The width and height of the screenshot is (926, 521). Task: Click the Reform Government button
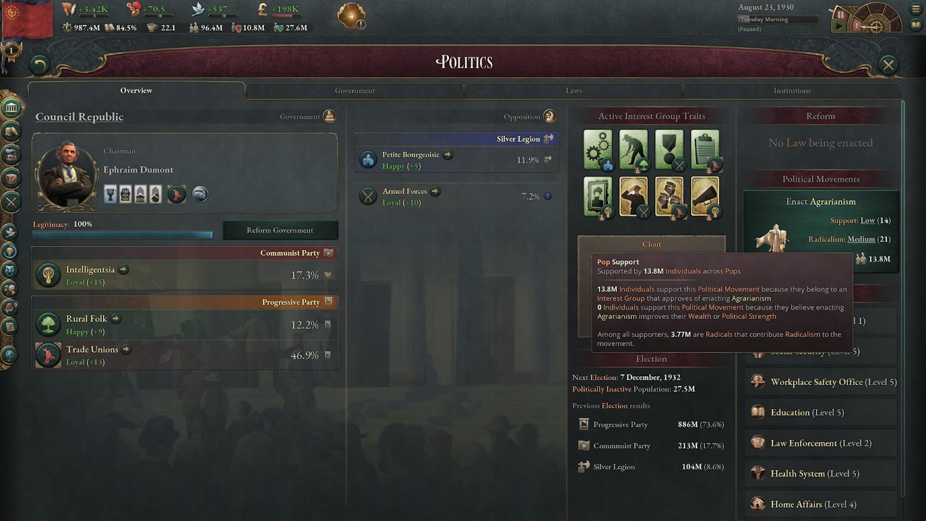[280, 230]
